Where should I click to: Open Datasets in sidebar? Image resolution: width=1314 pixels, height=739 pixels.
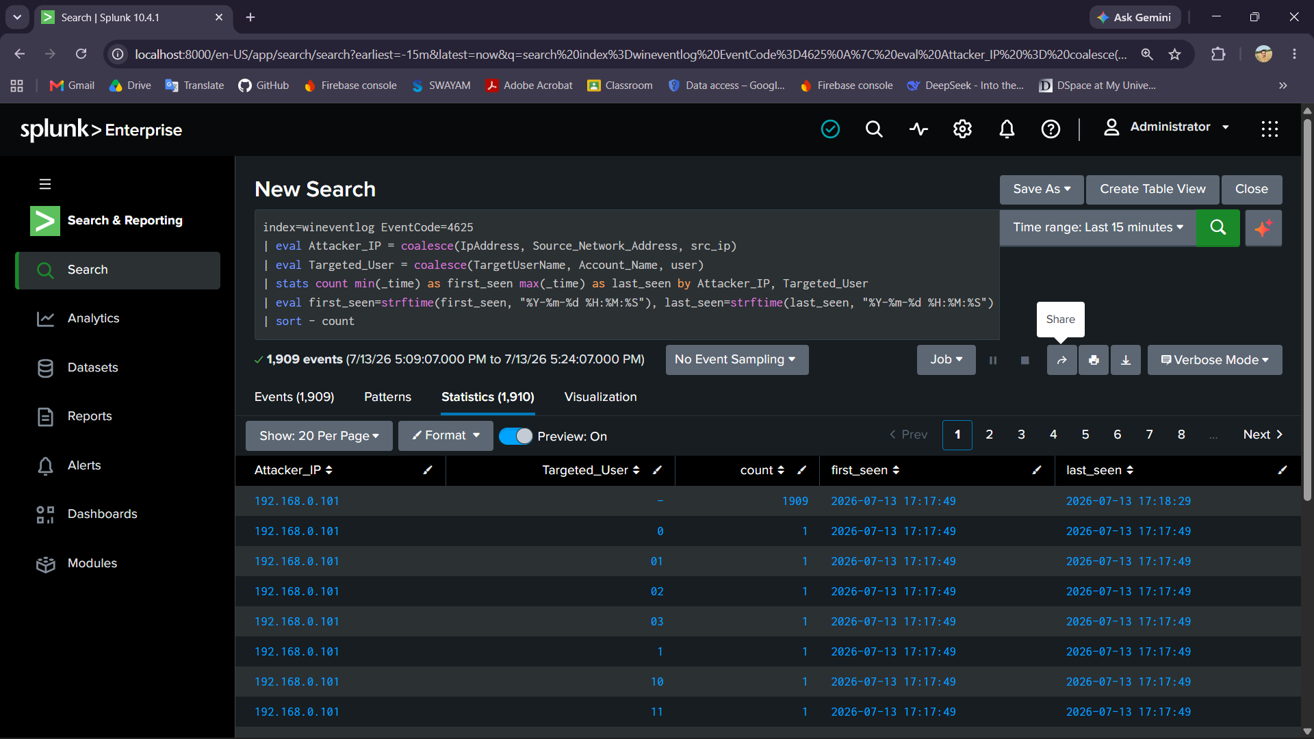pyautogui.click(x=118, y=368)
